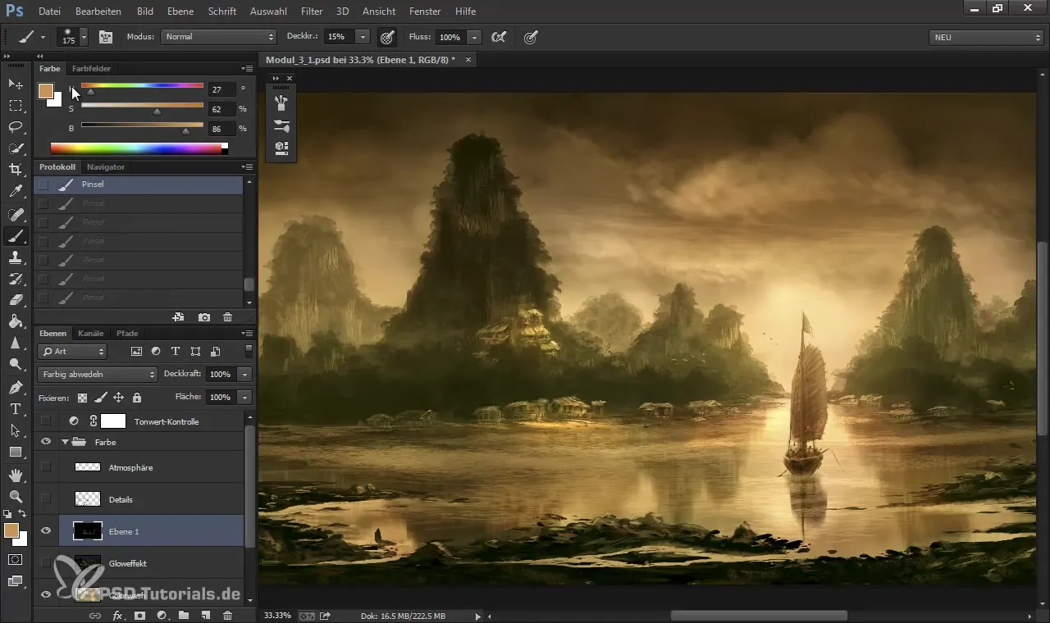
Task: Click the zoom percentage field 33.33%
Action: click(x=277, y=615)
